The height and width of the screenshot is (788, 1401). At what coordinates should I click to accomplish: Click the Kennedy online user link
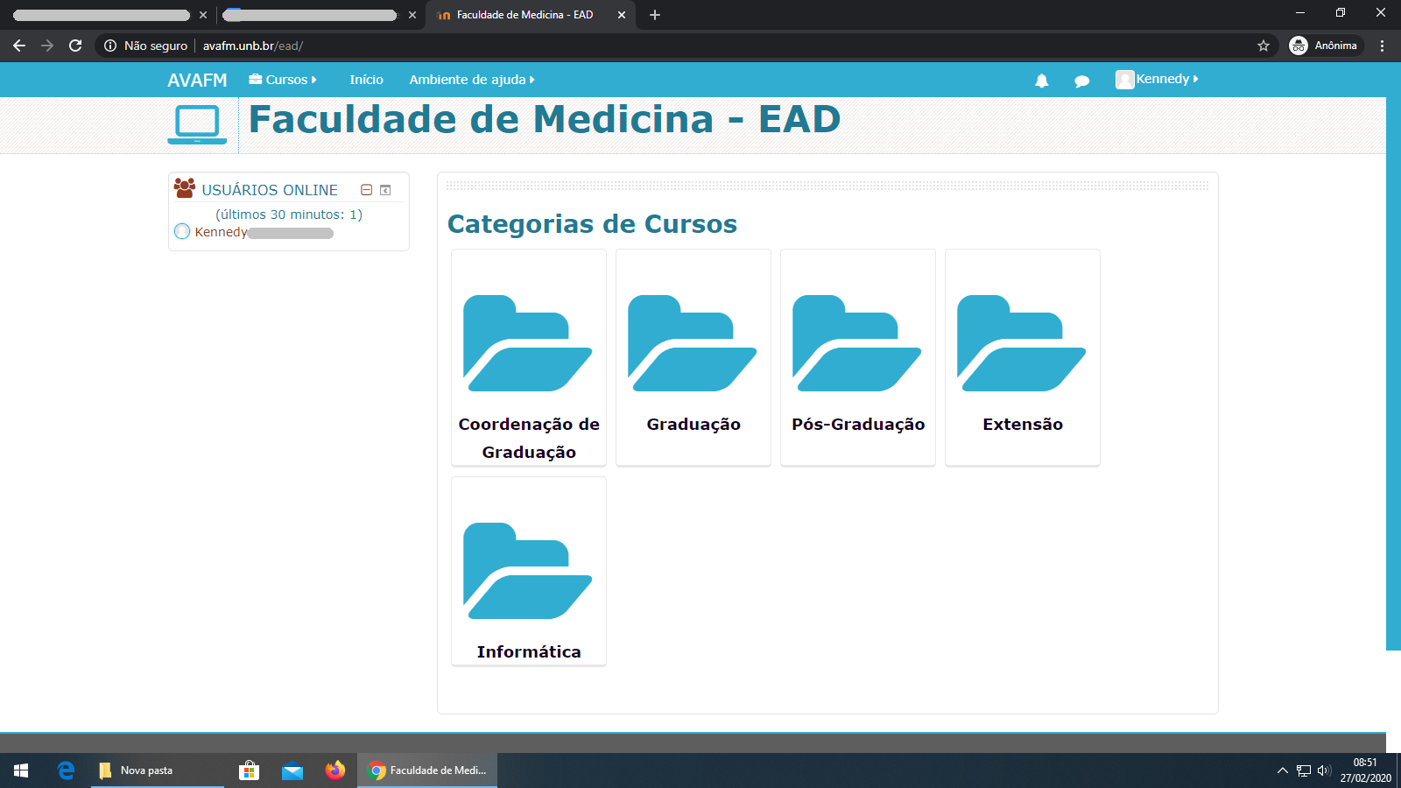[221, 232]
